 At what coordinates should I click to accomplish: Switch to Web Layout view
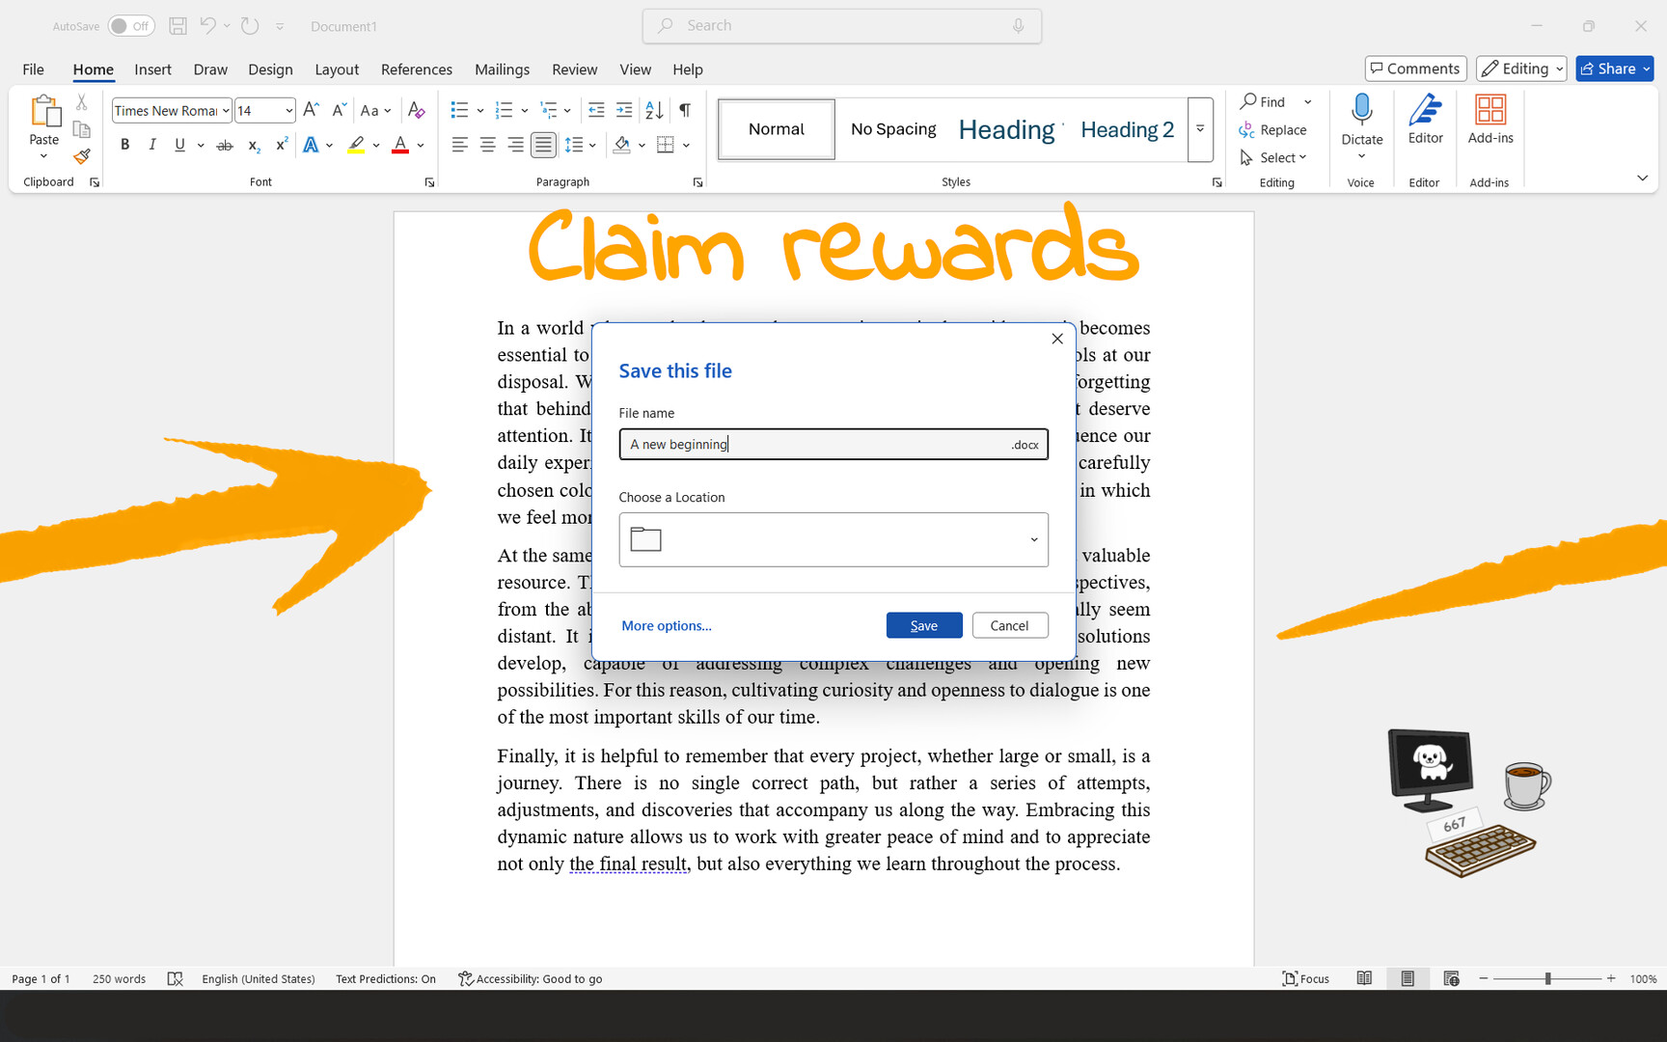click(x=1451, y=978)
